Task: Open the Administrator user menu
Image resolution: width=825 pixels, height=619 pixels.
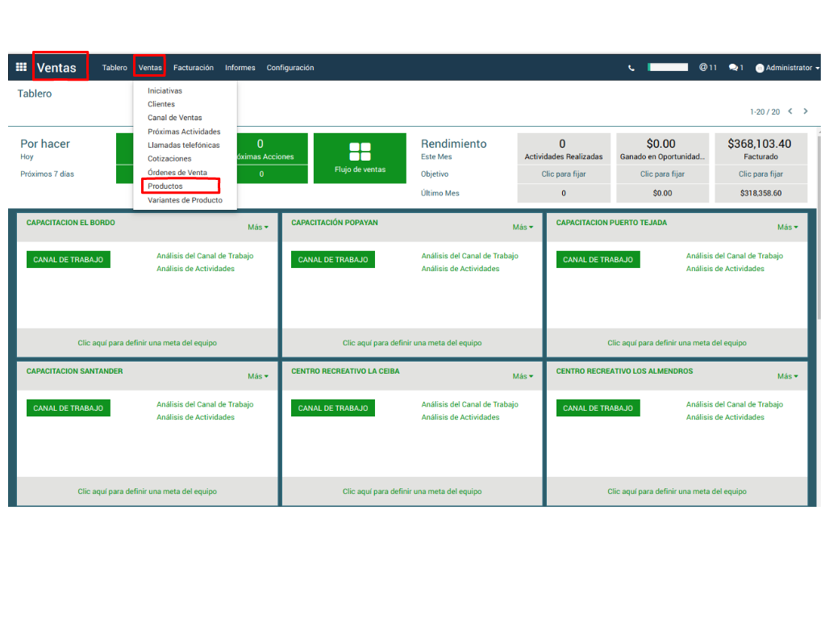Action: click(787, 68)
